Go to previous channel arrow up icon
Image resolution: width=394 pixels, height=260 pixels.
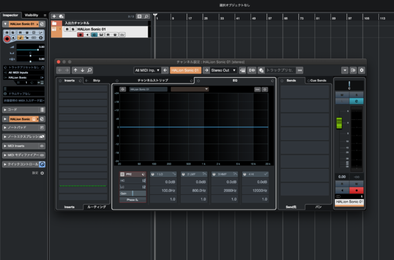click(76, 70)
